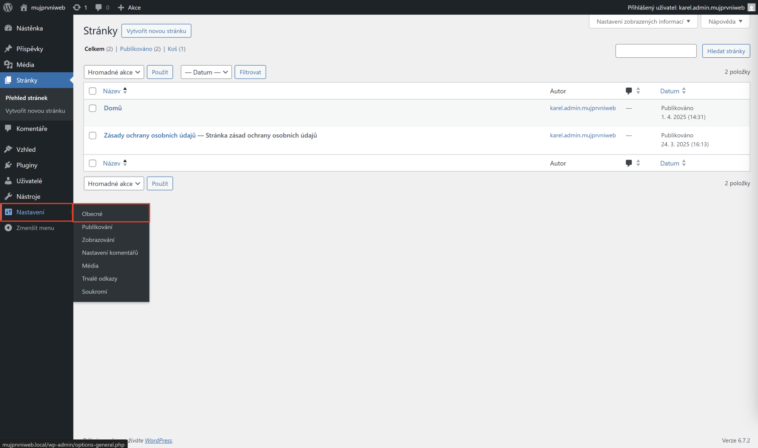Click the page search input field
This screenshot has height=448, width=758.
point(656,51)
